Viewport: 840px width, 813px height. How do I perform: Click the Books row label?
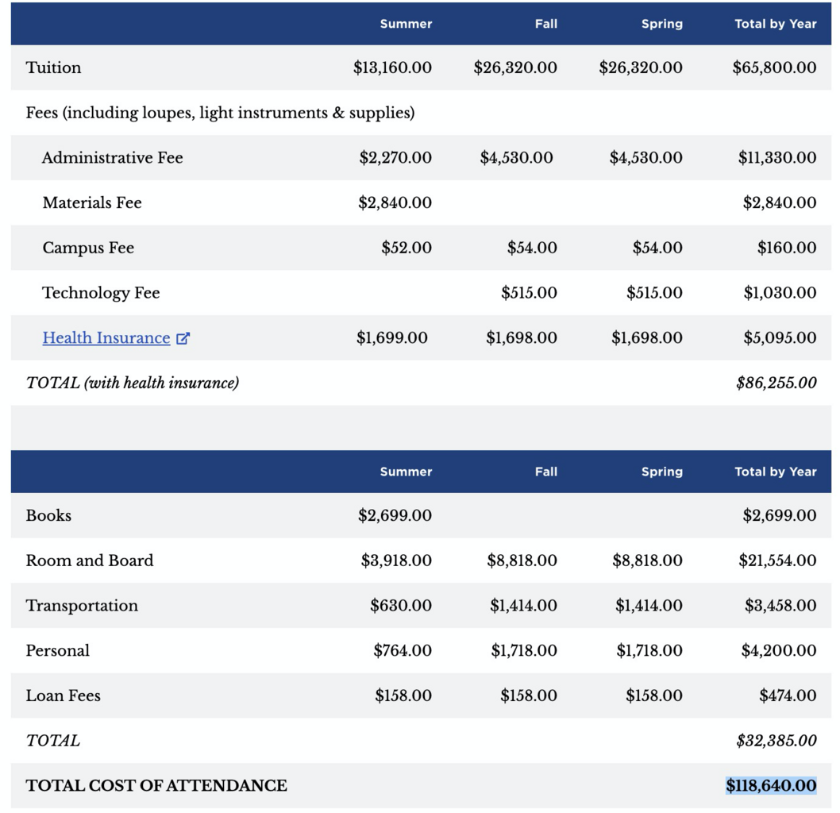[48, 516]
